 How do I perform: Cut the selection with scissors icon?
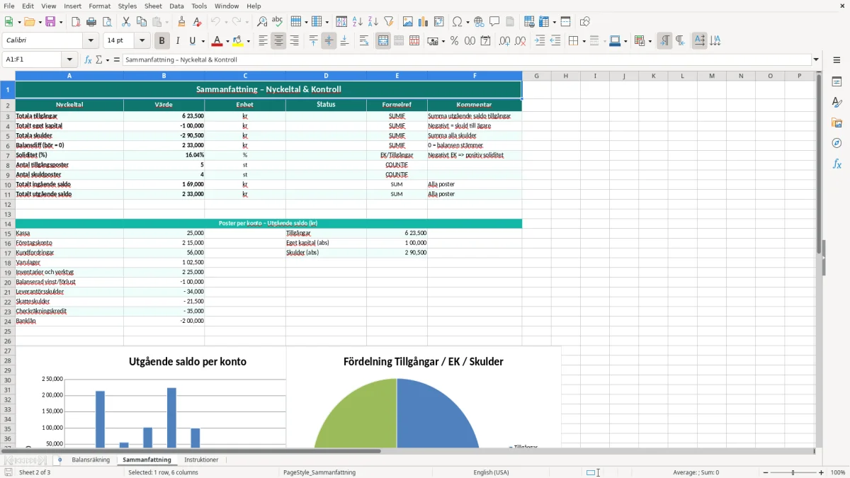[126, 22]
